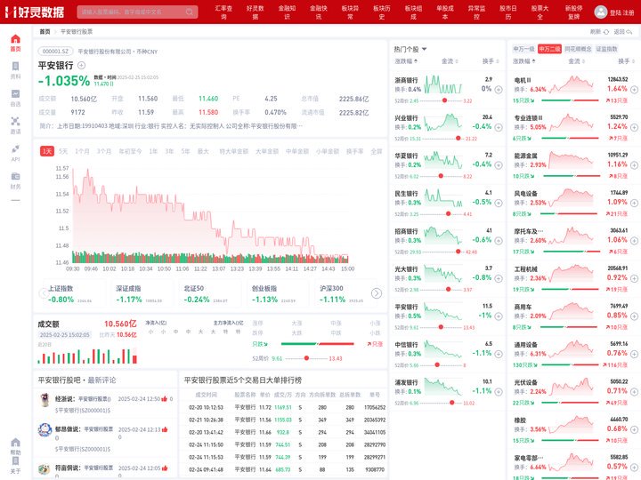The width and height of the screenshot is (641, 480).
Task: Switch to 申万二级 sector tab
Action: [549, 49]
